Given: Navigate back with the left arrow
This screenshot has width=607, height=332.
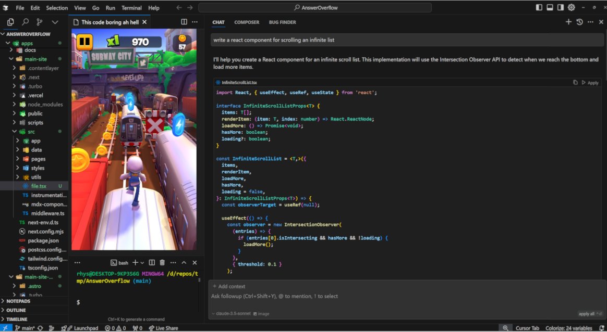Looking at the screenshot, I should tap(179, 7).
